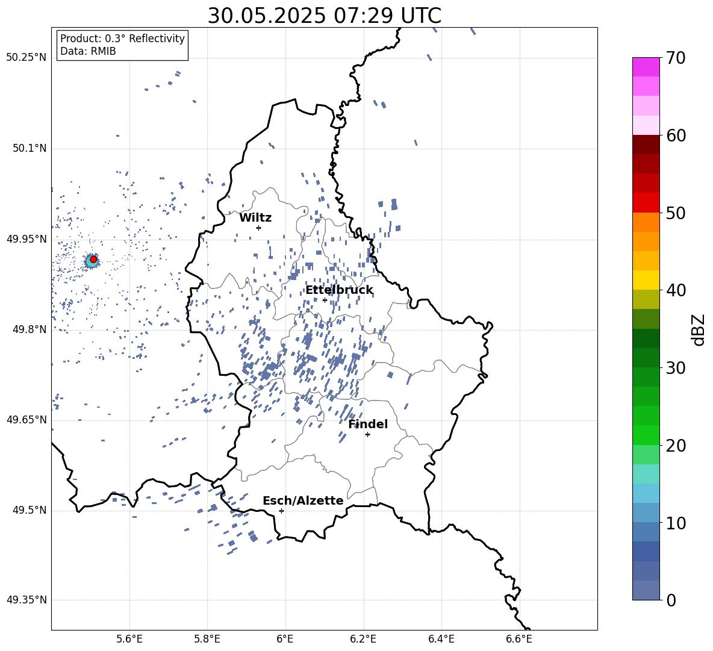Image resolution: width=713 pixels, height=651 pixels.
Task: Click the 'Findel' city label
Action: [x=368, y=424]
